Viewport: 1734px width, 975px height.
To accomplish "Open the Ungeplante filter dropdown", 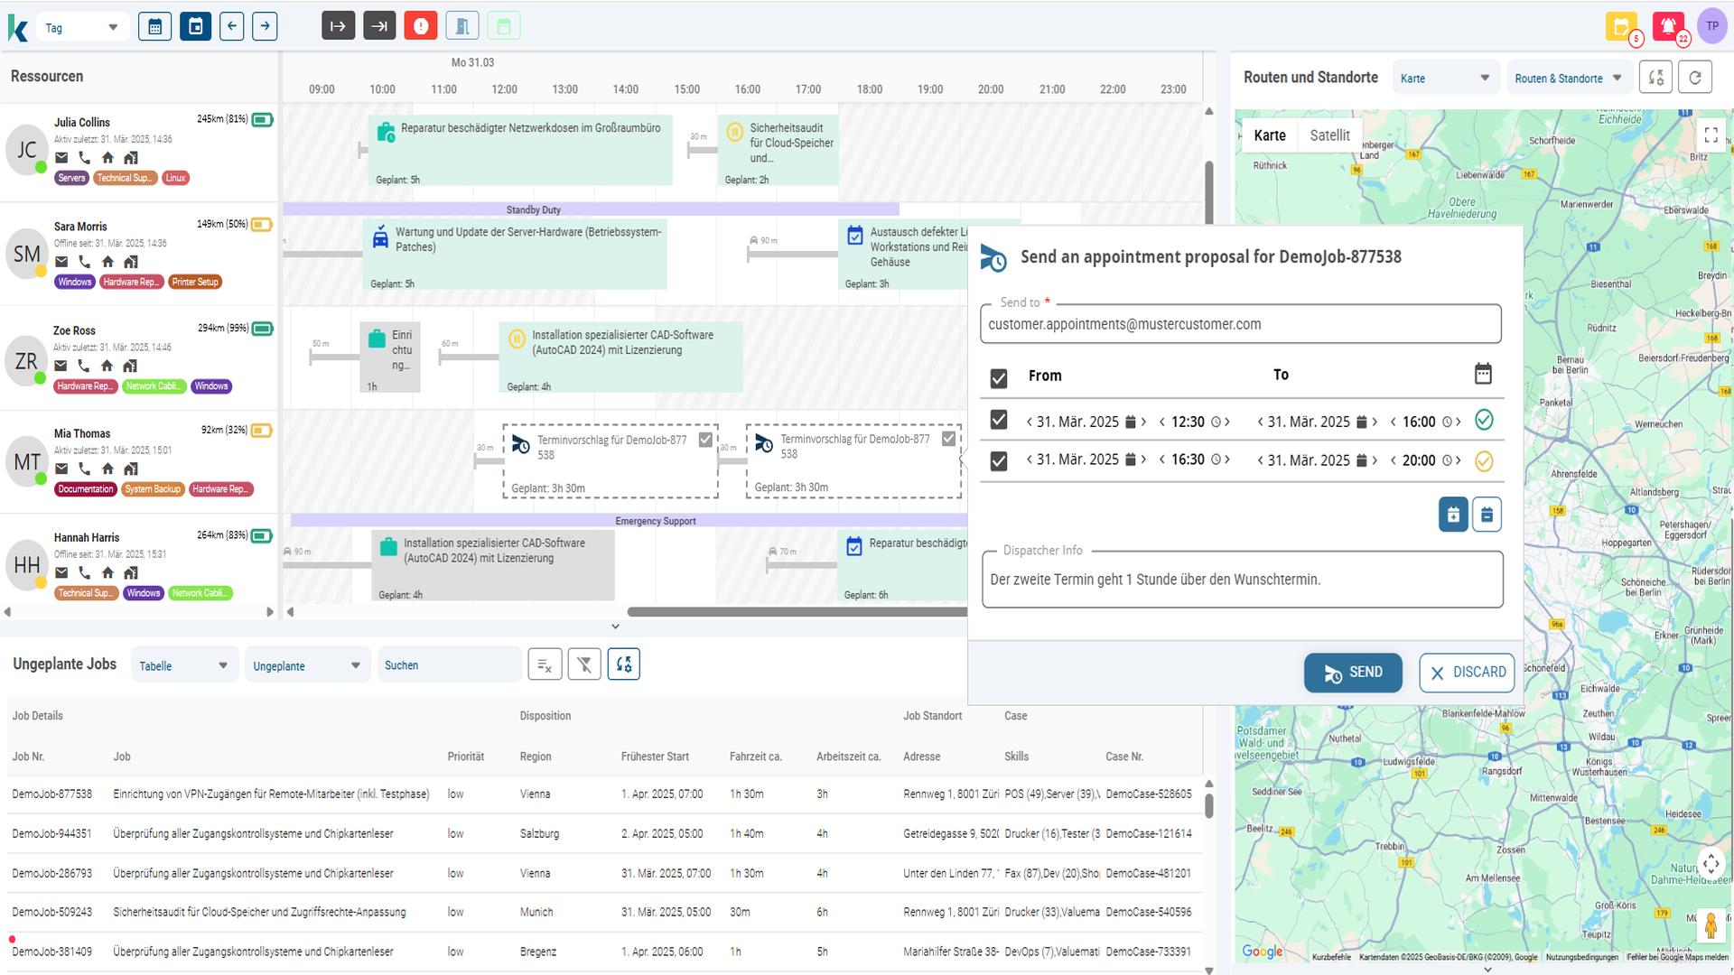I will point(307,665).
